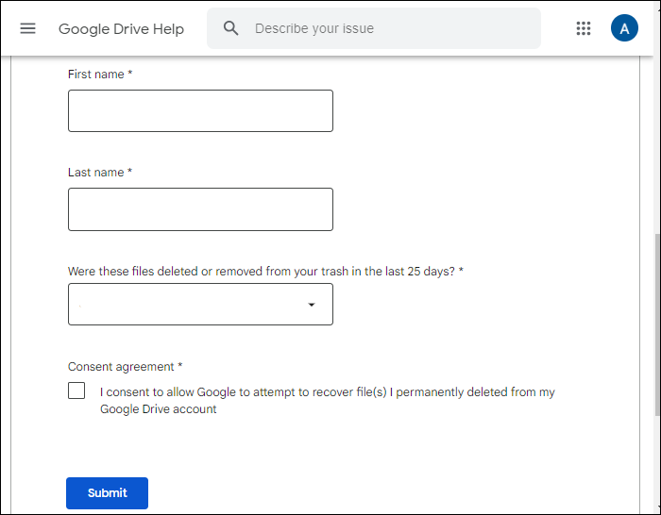Click the 'Last name' label
The image size is (661, 515).
click(99, 173)
